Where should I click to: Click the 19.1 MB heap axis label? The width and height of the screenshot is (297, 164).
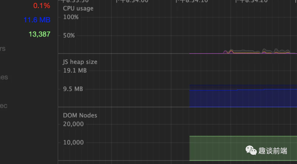[75, 71]
